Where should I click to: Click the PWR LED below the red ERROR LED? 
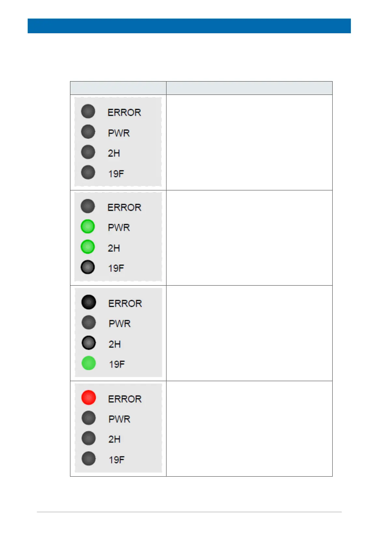[89, 418]
